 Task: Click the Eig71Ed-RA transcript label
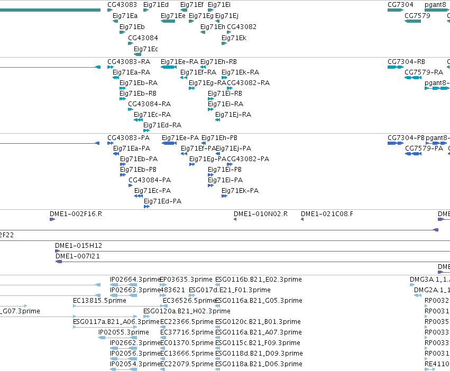[162, 125]
